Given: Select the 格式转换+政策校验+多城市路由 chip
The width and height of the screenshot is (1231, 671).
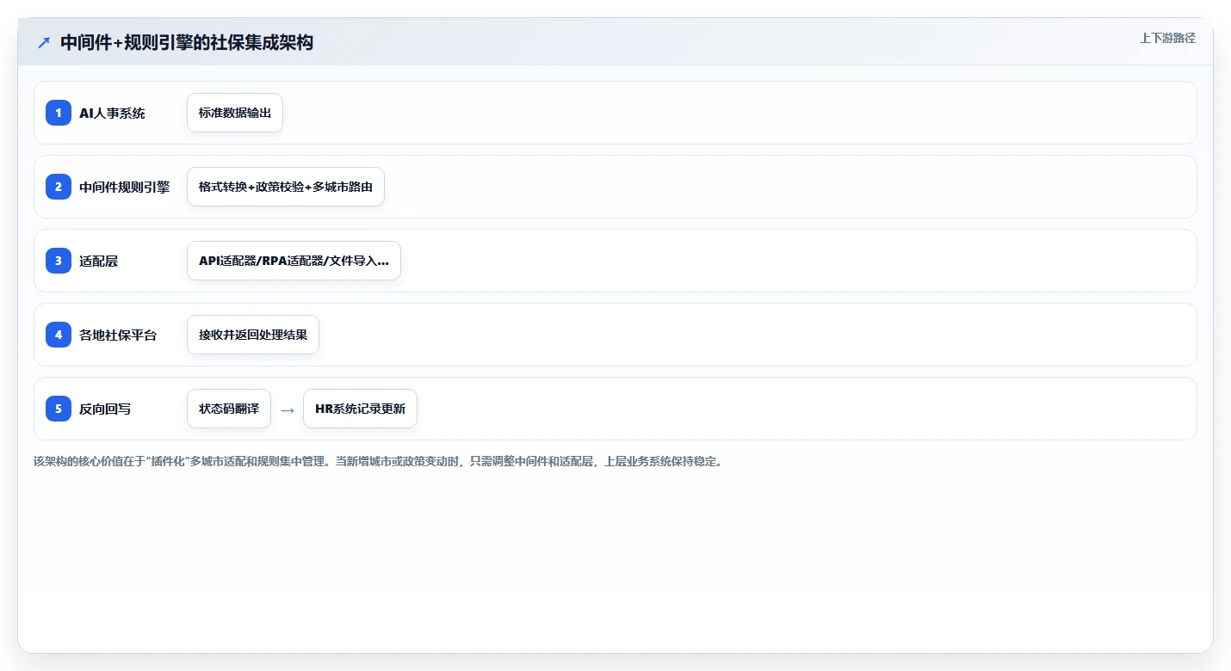Looking at the screenshot, I should point(286,187).
